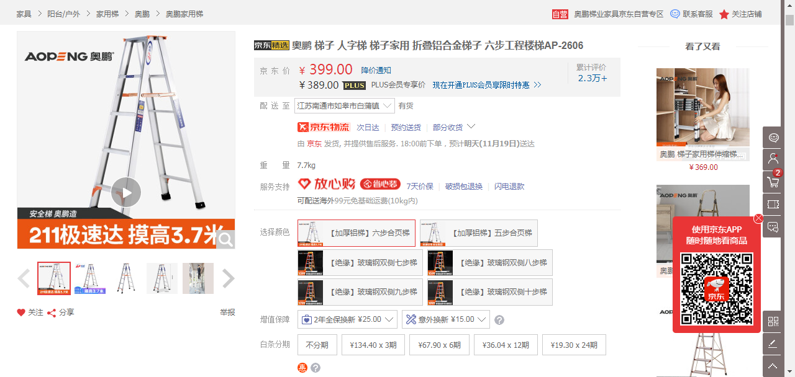
Task: Click 家用梯 in the breadcrumb
Action: pyautogui.click(x=107, y=14)
